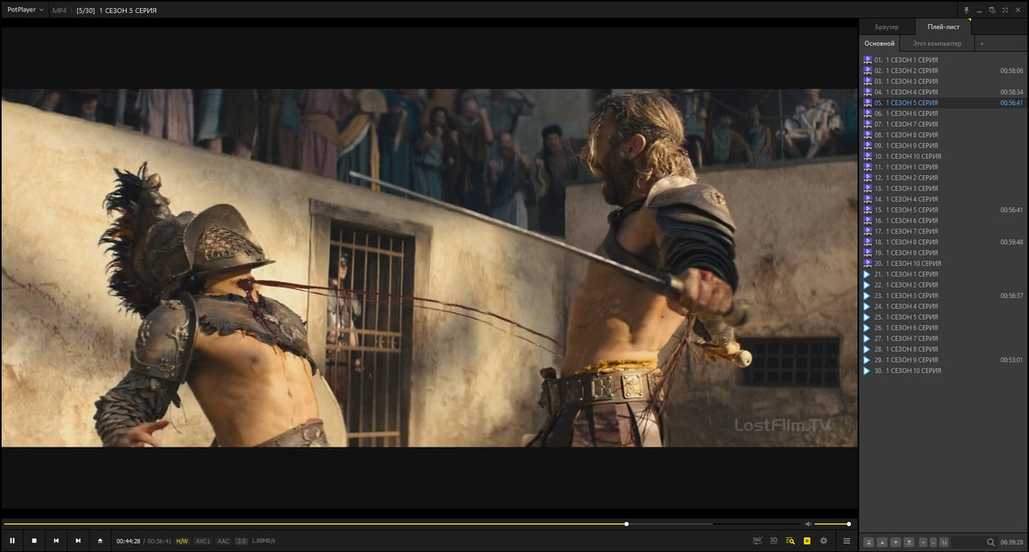Select the playing entry 05. 1 СЕЗОН 5 СЕРИЯ
Viewport: 1029px width, 552px height.
point(943,103)
